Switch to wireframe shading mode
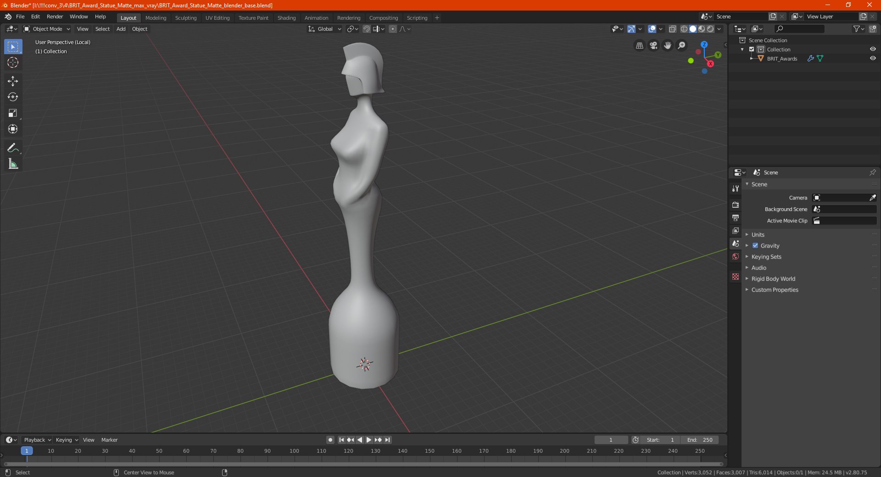 point(684,29)
